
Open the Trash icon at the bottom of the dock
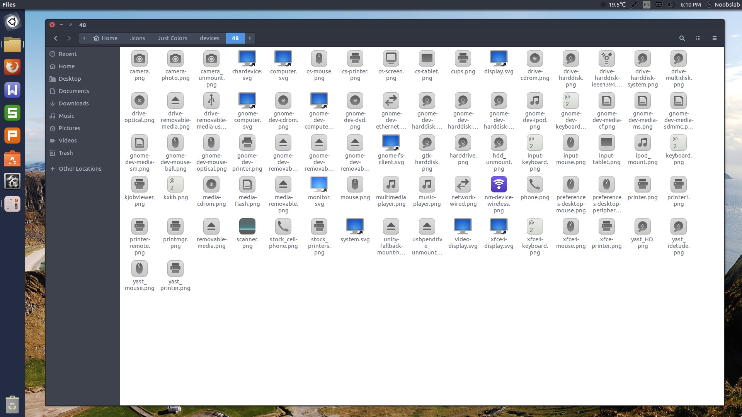[x=12, y=405]
